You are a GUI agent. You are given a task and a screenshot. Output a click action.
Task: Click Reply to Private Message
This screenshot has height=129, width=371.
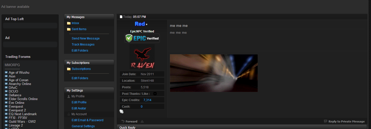click(347, 121)
